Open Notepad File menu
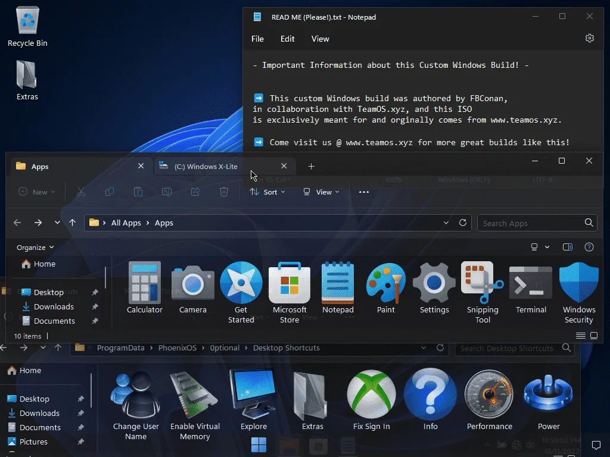The width and height of the screenshot is (610, 457). pos(257,39)
